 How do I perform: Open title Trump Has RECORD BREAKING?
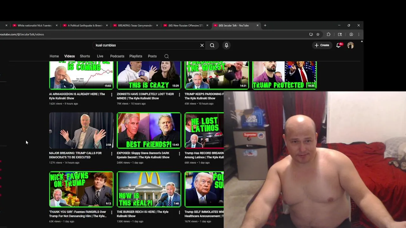(204, 155)
